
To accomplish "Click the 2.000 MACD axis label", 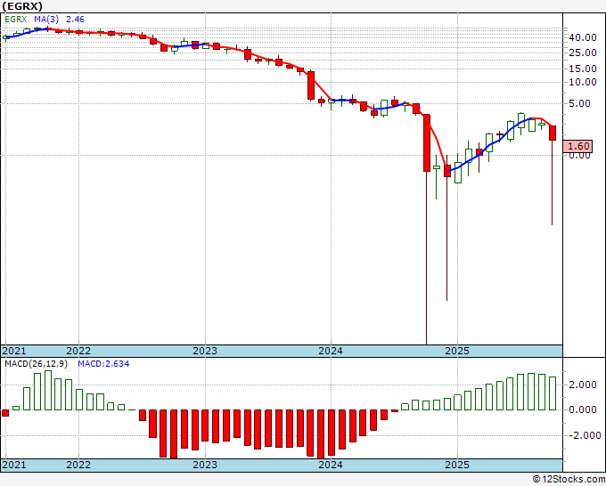I will tap(583, 385).
